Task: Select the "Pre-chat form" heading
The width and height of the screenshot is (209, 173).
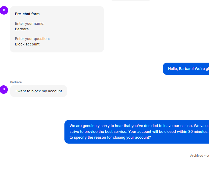Action: click(x=27, y=14)
